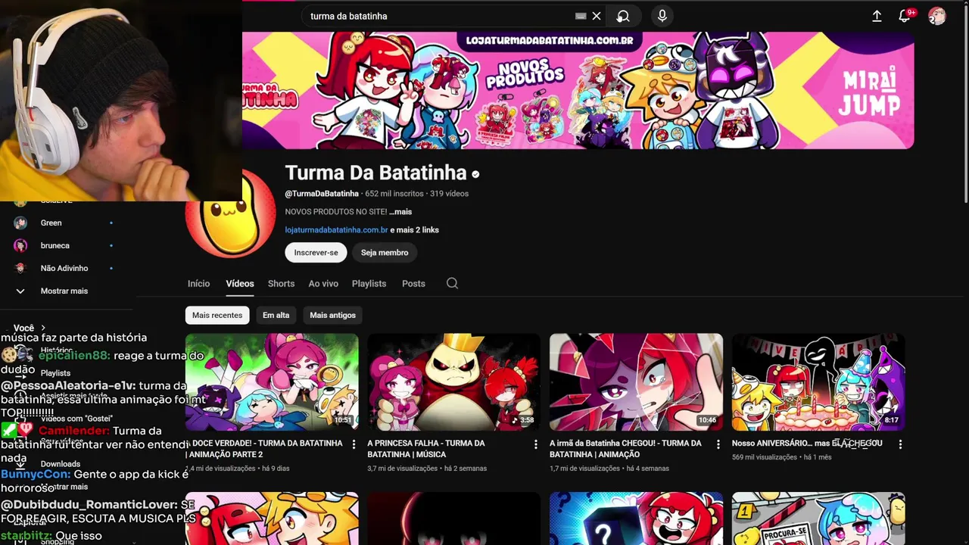Open the Posts tab
969x545 pixels.
[413, 283]
